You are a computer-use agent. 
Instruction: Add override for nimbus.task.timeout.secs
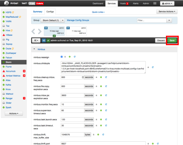point(101,125)
